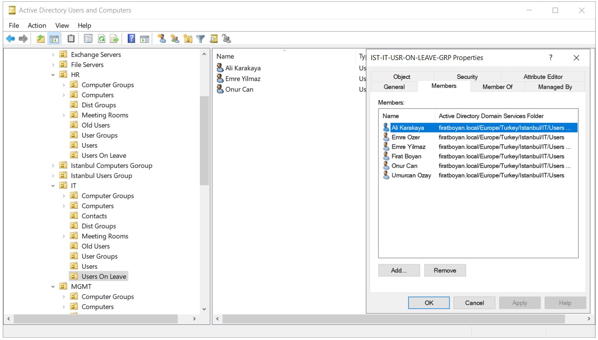Expand Exchange Servers node
598x340 pixels.
pyautogui.click(x=53, y=55)
